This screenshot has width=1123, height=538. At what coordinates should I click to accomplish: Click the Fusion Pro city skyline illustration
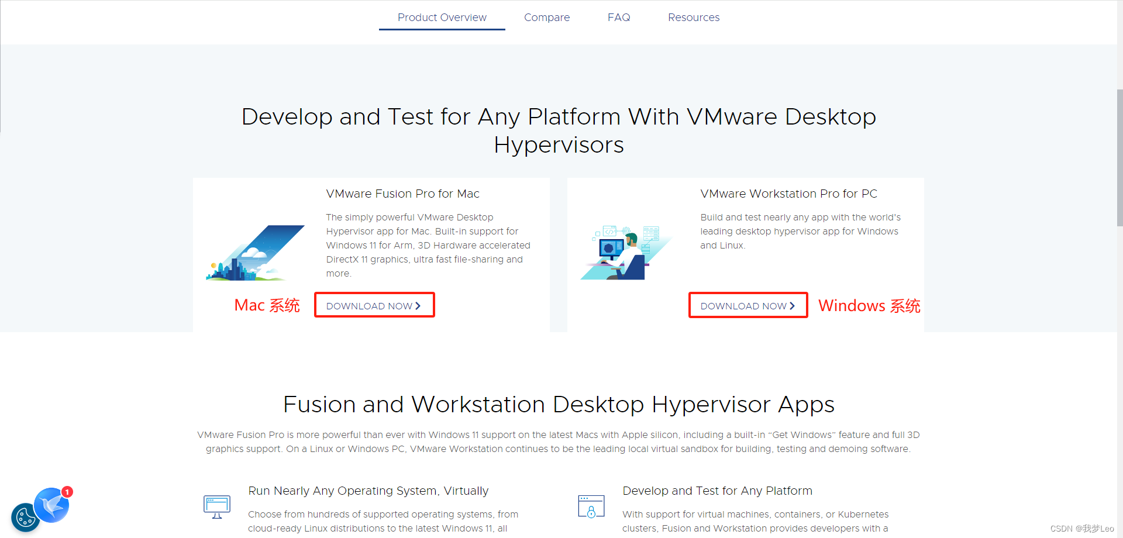[x=256, y=253]
